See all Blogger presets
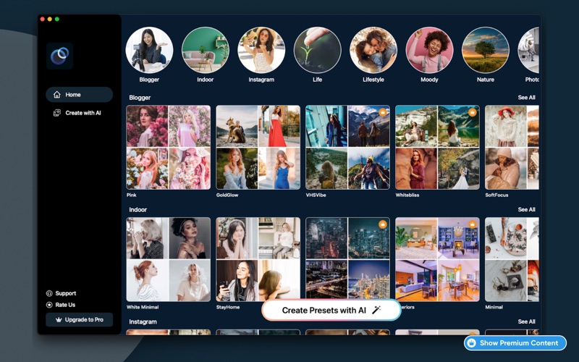This screenshot has height=362, width=579. (x=526, y=98)
